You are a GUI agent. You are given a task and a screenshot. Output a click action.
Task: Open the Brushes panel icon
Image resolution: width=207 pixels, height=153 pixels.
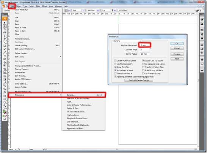202,34
